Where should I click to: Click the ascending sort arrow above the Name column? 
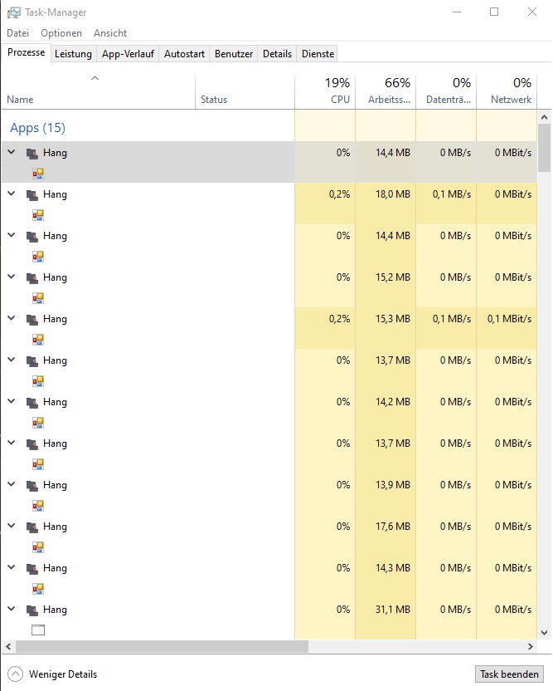[95, 77]
